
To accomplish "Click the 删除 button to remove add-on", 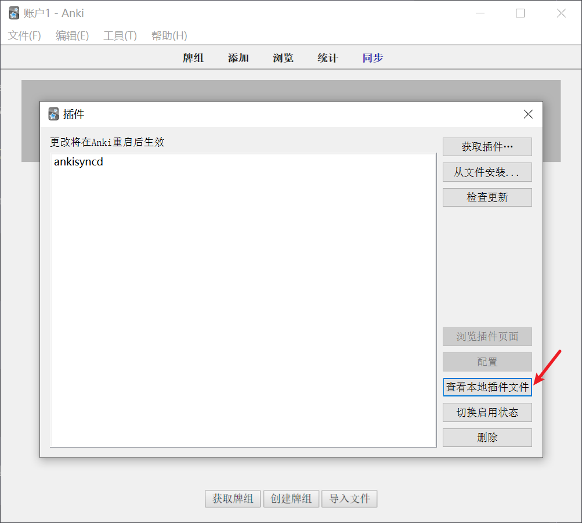I will point(487,438).
